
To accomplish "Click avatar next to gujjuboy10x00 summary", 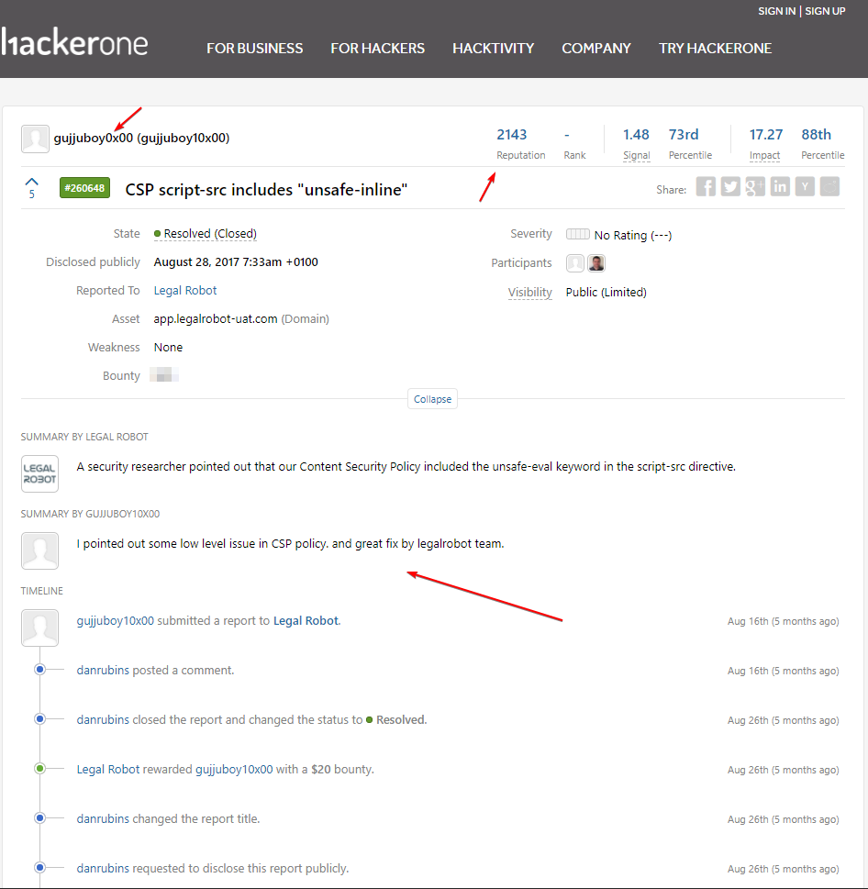I will pyautogui.click(x=39, y=550).
